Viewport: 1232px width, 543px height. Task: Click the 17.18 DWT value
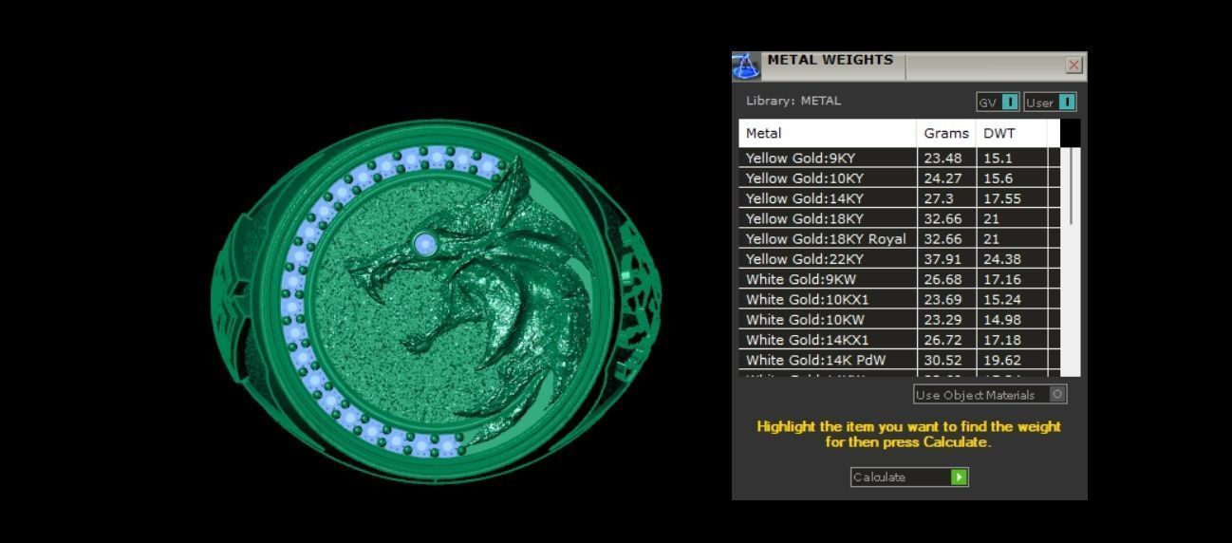tap(1002, 339)
